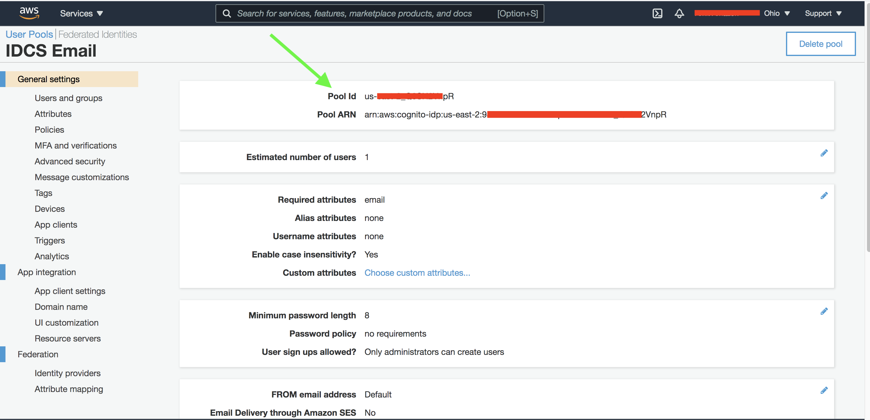The height and width of the screenshot is (420, 870).
Task: Click Choose custom attributes link
Action: [417, 273]
